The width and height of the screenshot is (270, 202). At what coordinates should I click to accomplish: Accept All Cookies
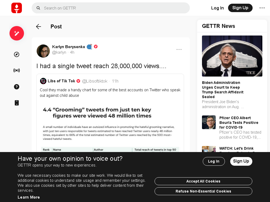point(203,181)
